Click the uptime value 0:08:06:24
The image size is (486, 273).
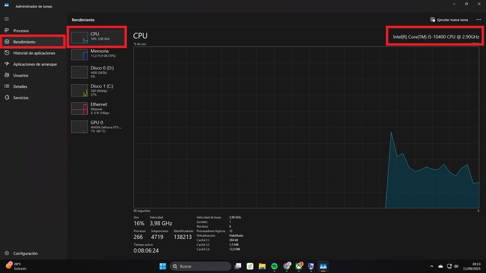[x=146, y=250]
